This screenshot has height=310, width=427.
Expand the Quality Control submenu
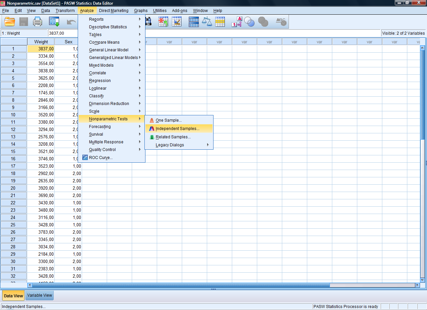click(x=111, y=150)
